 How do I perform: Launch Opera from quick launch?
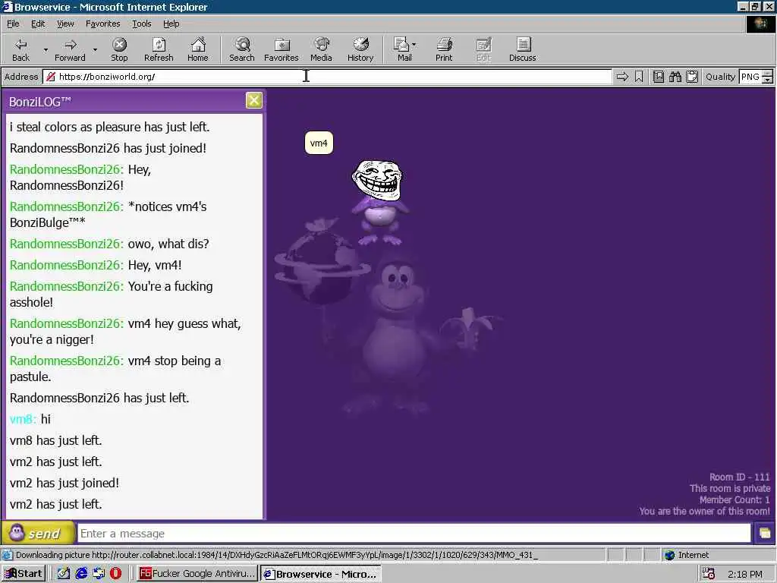[115, 574]
